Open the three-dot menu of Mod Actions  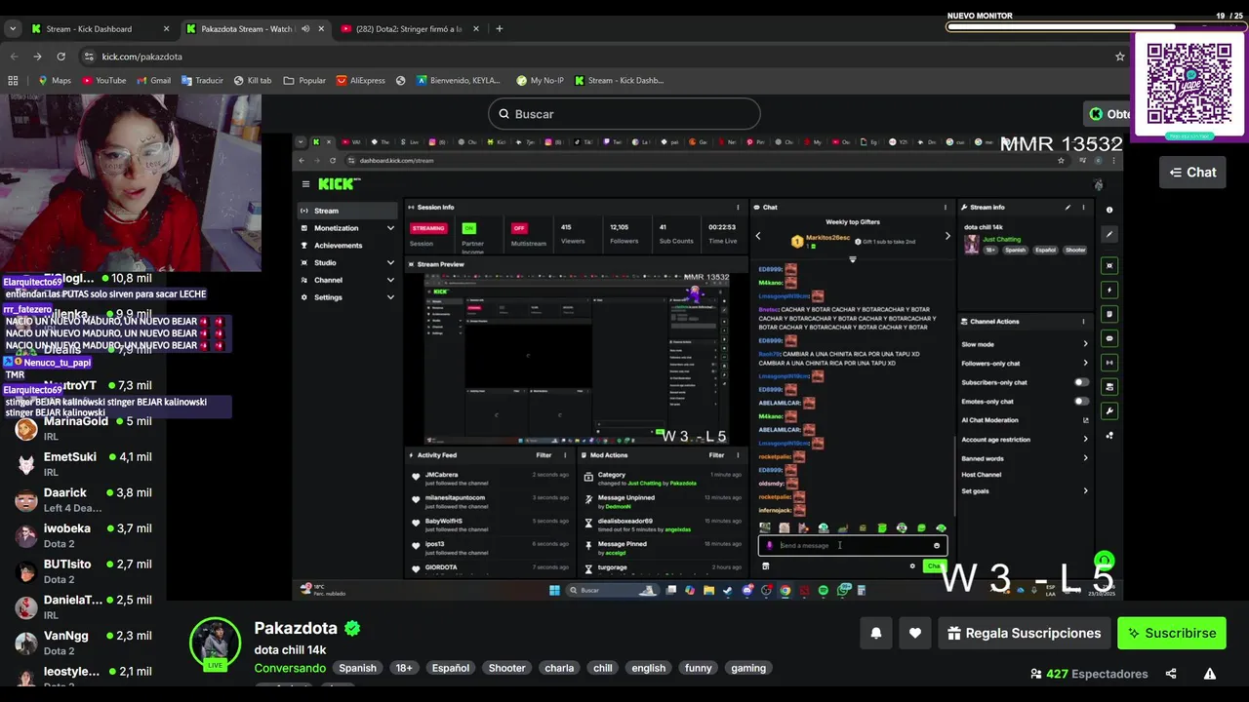pyautogui.click(x=738, y=454)
